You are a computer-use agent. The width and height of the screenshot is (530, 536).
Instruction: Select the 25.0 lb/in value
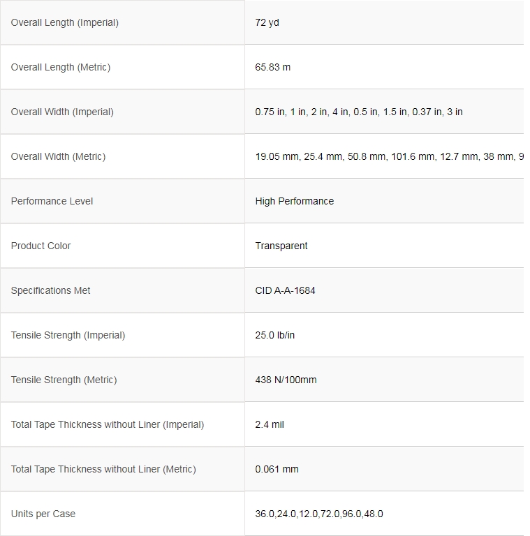click(275, 335)
